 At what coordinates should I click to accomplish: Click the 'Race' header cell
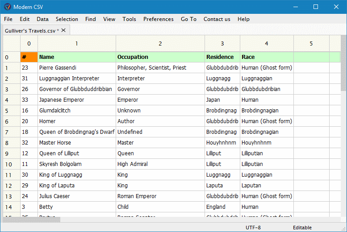[267, 57]
